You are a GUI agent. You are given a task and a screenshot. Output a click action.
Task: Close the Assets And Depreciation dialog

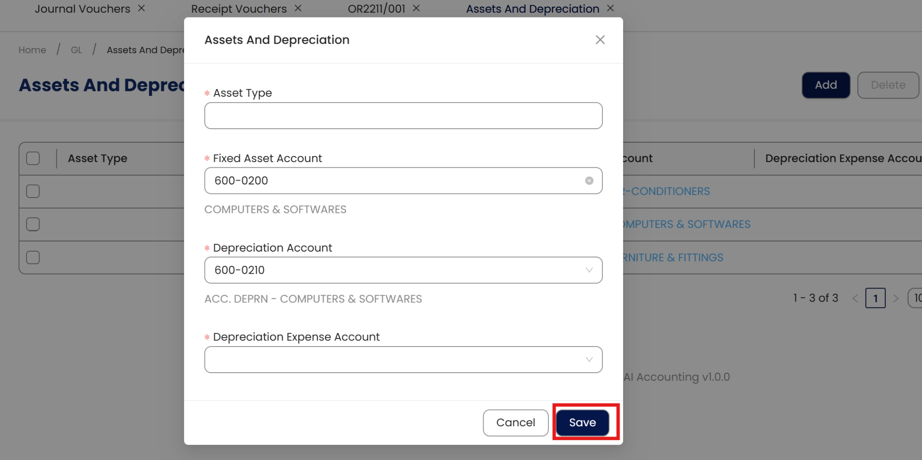click(x=600, y=40)
